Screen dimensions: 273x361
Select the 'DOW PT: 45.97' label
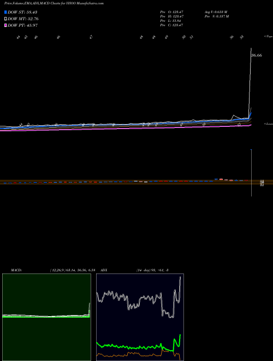pyautogui.click(x=23, y=25)
